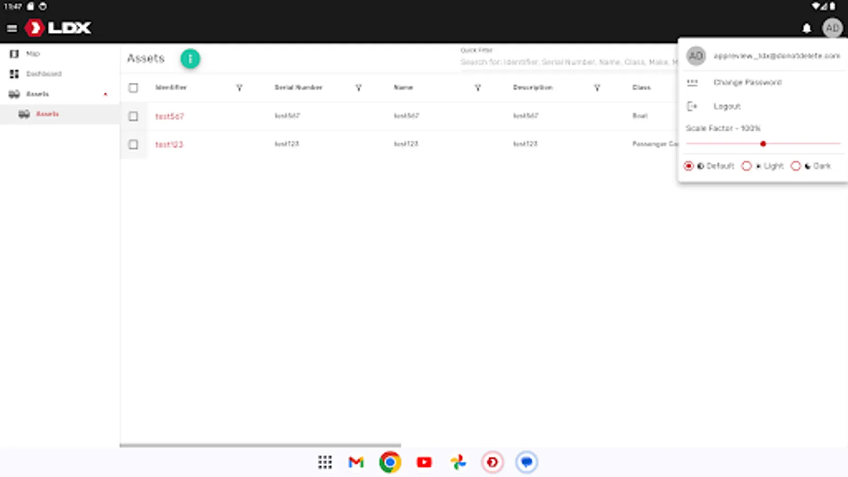Screen dimensions: 848x477
Task: Click the Logout option in the account menu
Action: click(x=727, y=106)
